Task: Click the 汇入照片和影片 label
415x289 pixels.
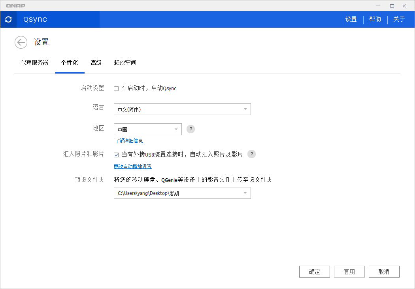Action: pos(83,154)
